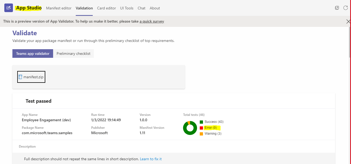The height and width of the screenshot is (164, 351).
Task: Switch to the Card editor tab
Action: pyautogui.click(x=106, y=8)
